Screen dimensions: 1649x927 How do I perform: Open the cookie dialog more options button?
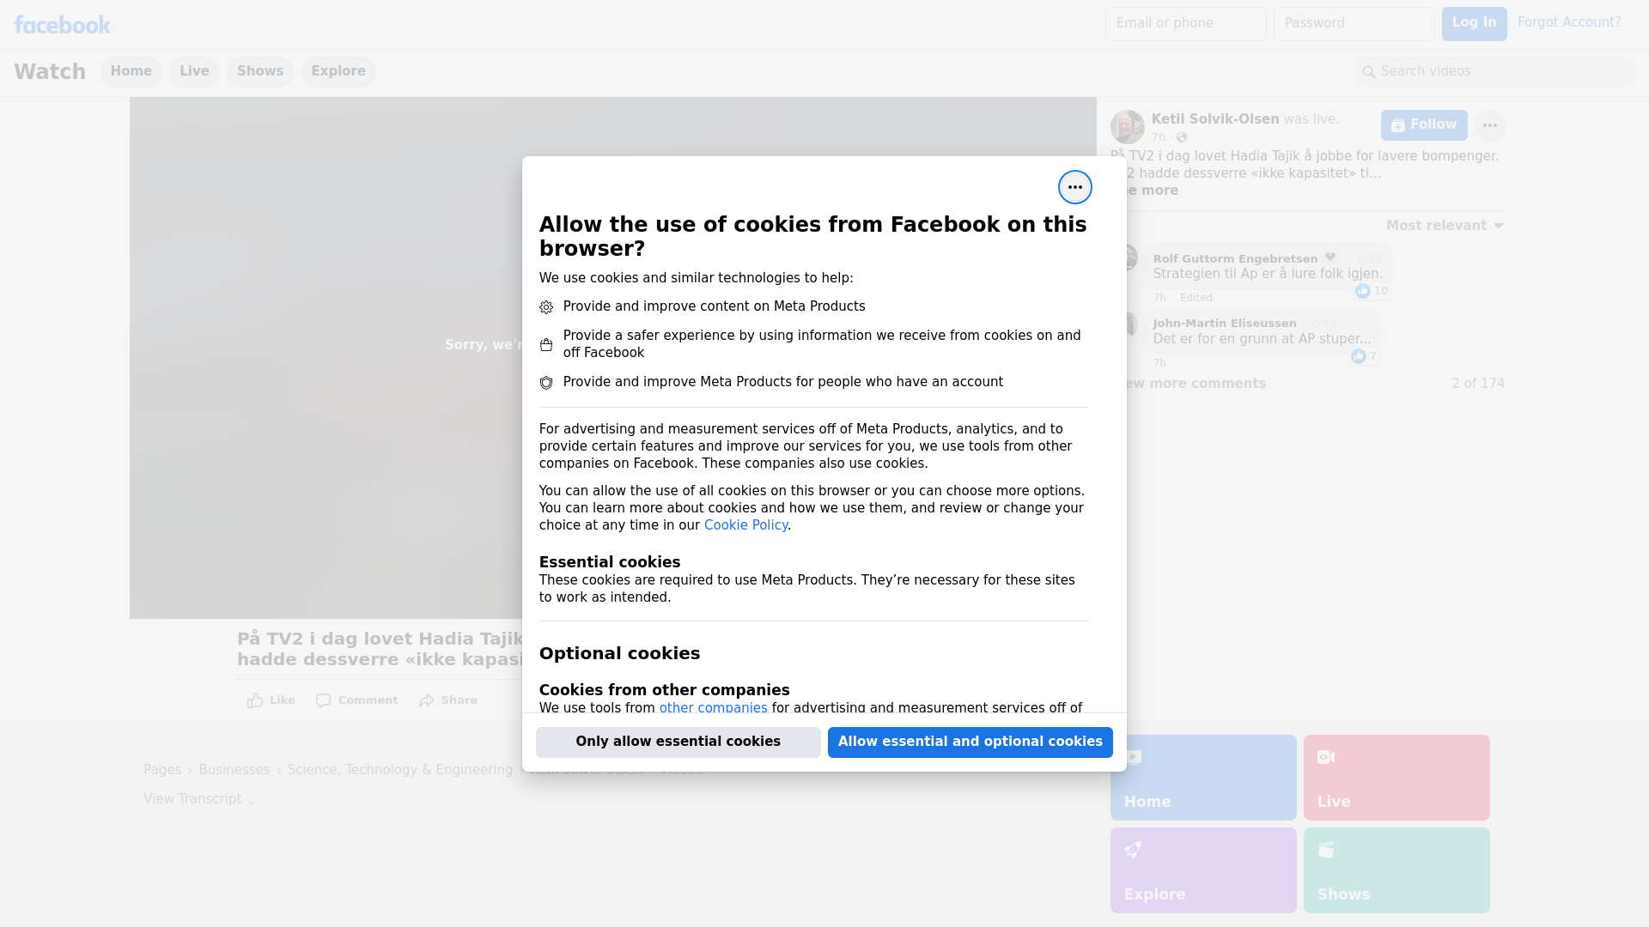(1074, 187)
